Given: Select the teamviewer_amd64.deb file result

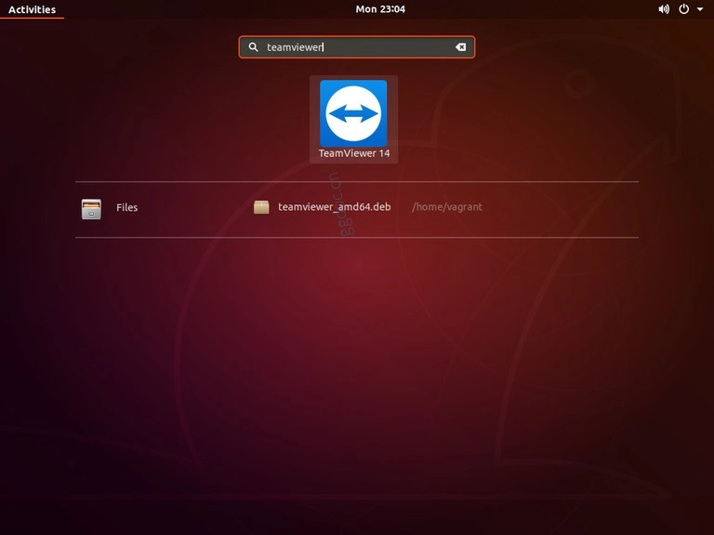Looking at the screenshot, I should 335,207.
